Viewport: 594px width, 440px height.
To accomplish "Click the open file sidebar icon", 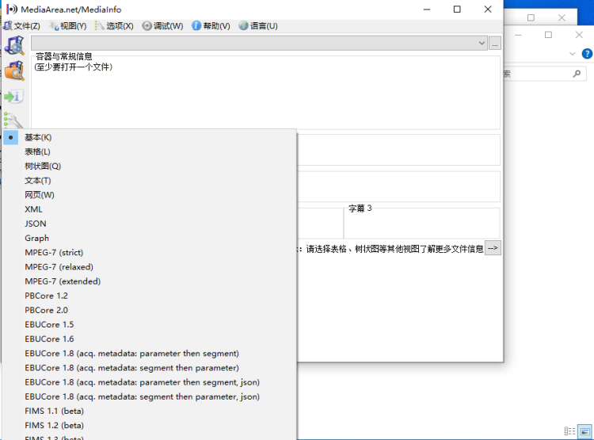I will 14,45.
